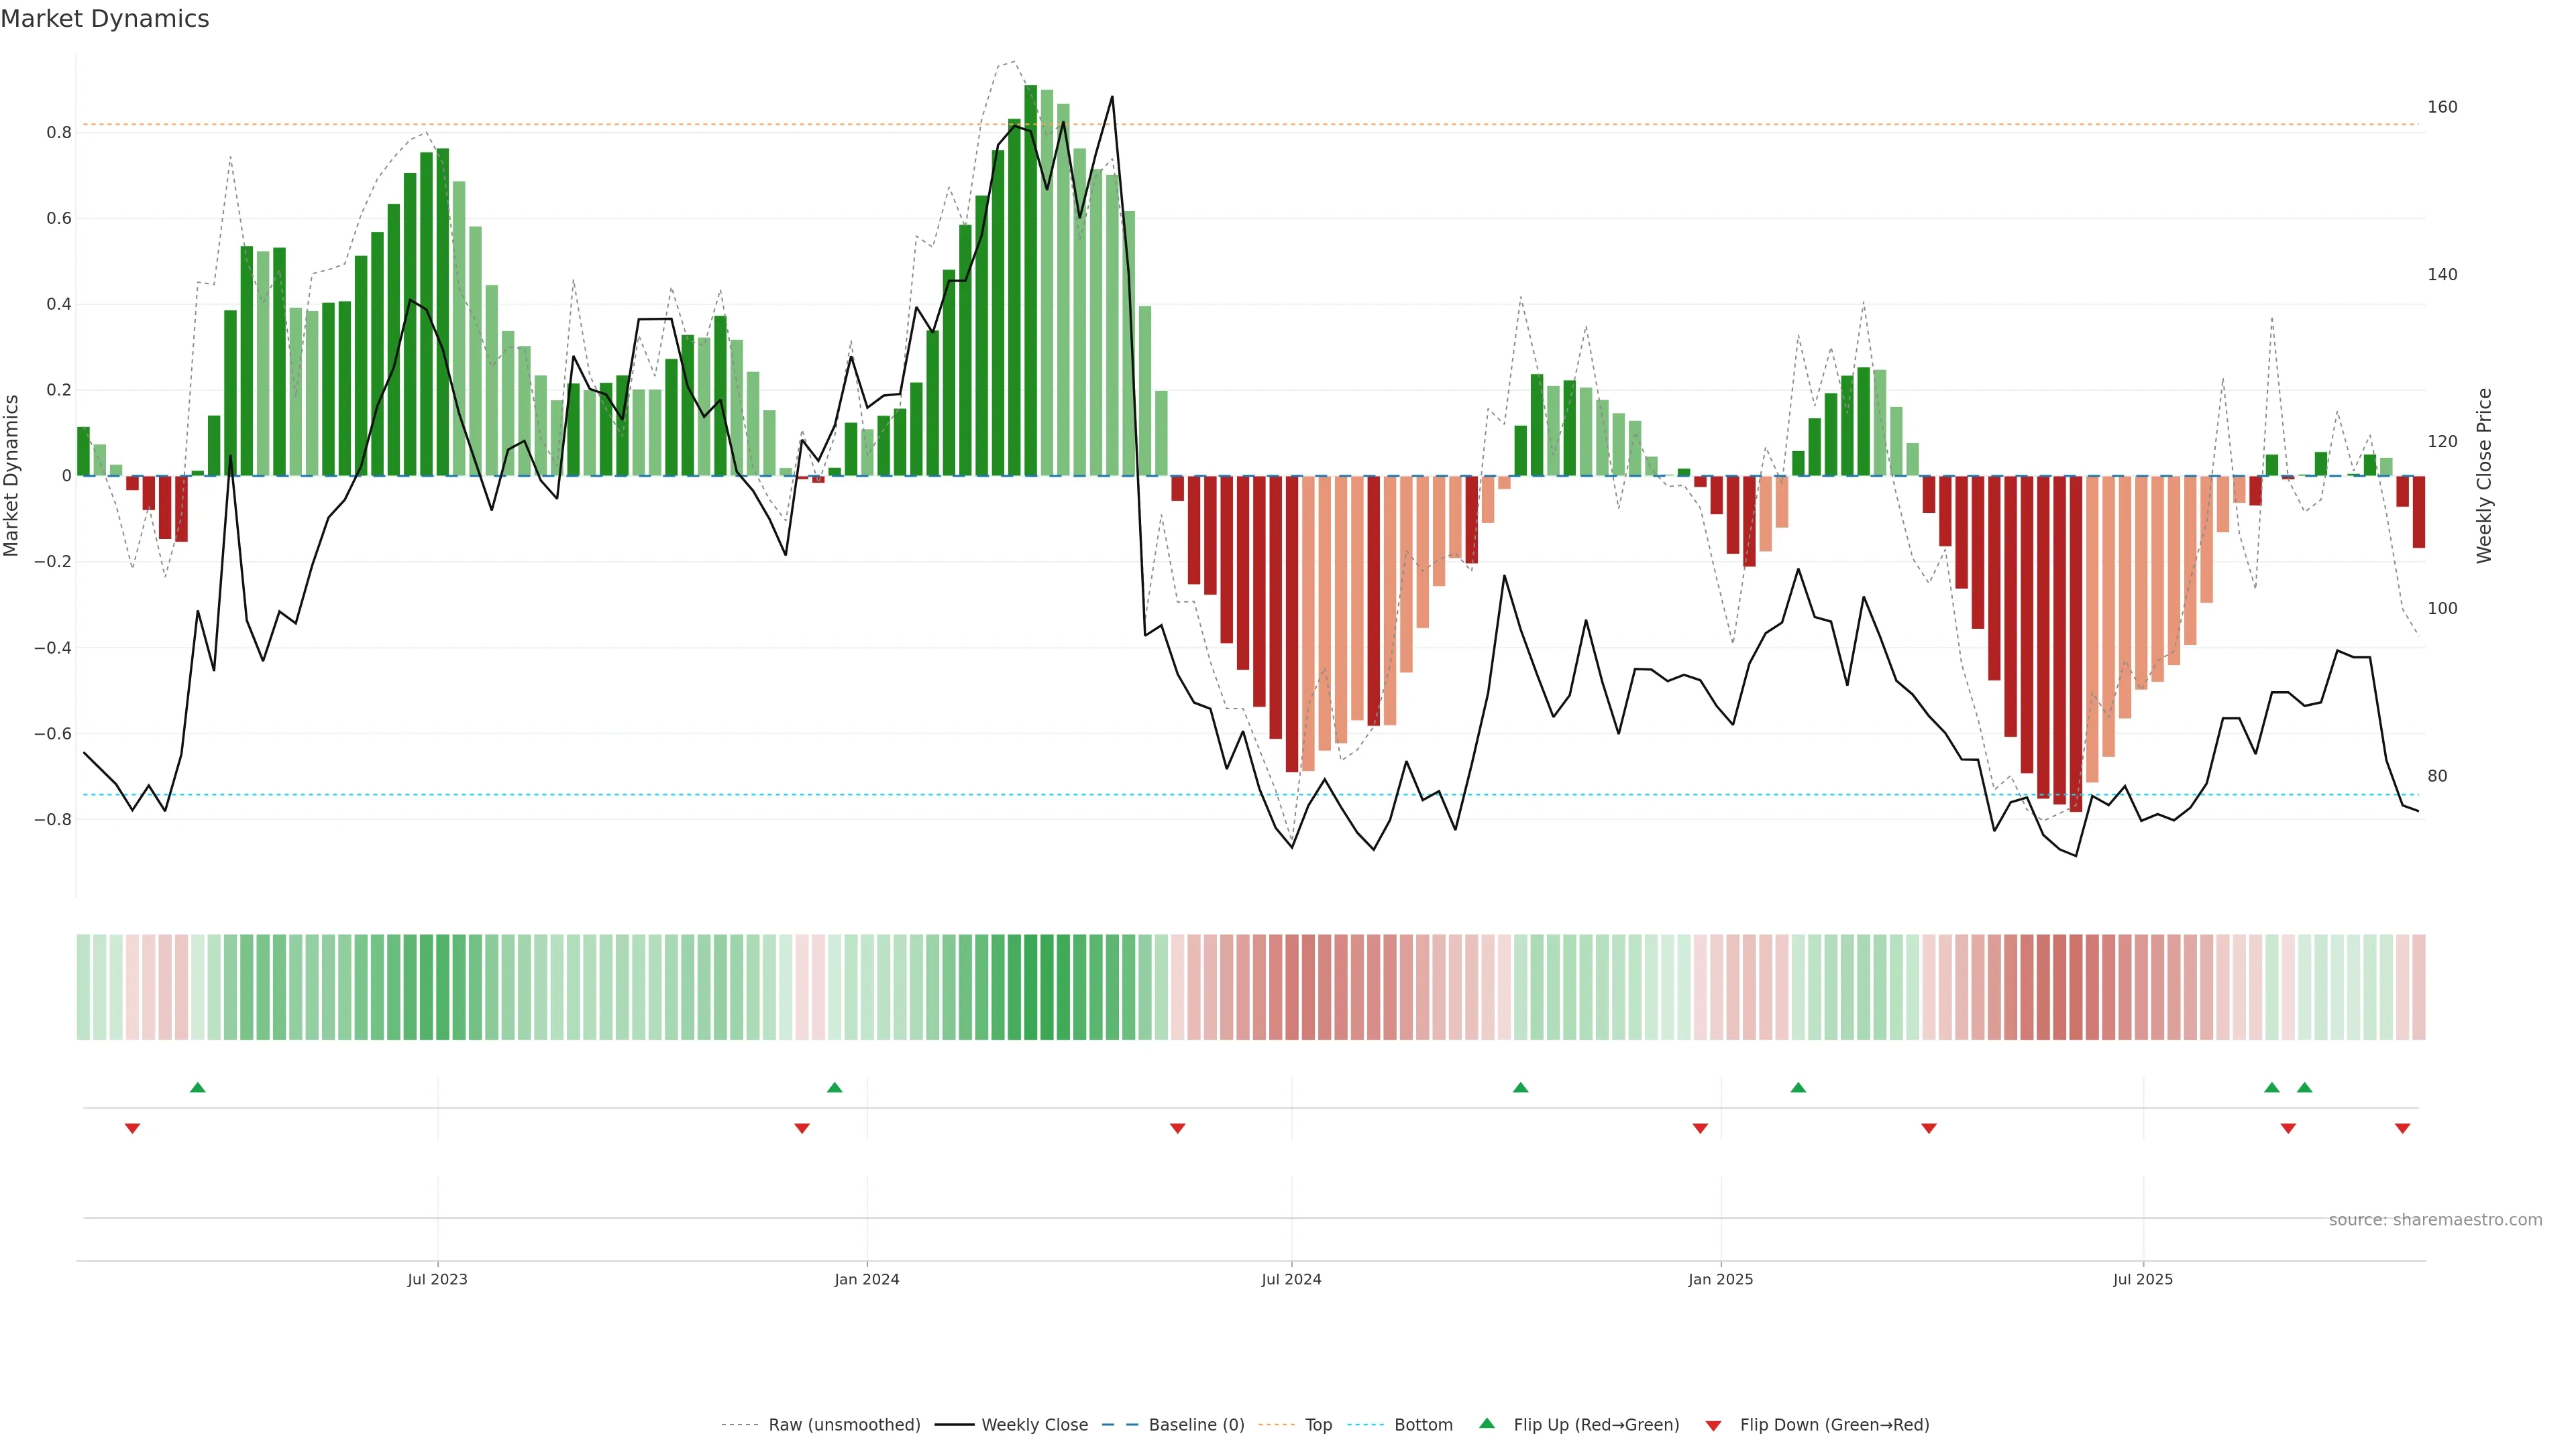Click the first green Flip Up triangle marker
This screenshot has height=1448, width=2576.
pyautogui.click(x=198, y=1087)
